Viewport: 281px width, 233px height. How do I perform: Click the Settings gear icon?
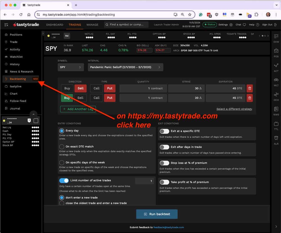(x=231, y=25)
